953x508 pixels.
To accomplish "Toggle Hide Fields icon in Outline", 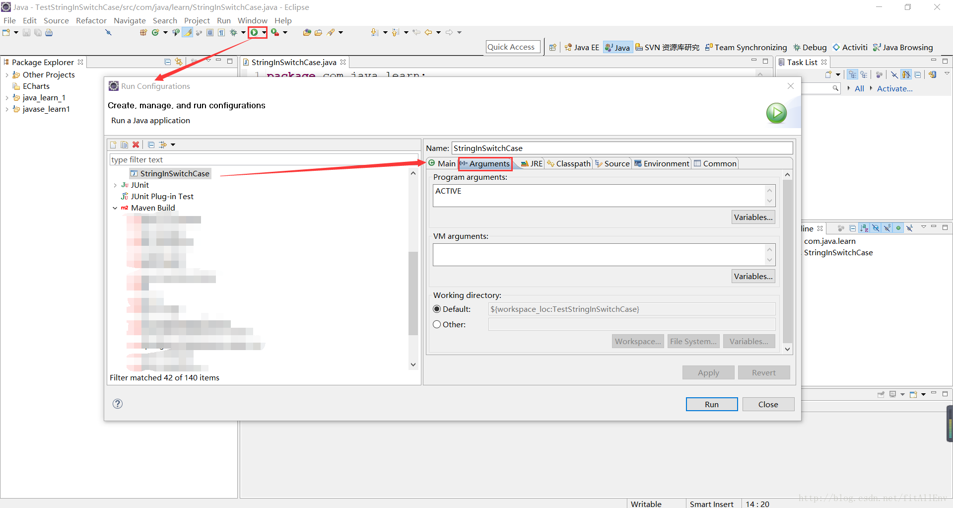I will [x=876, y=228].
